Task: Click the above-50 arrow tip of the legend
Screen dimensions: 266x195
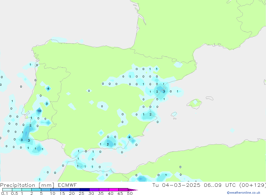Action: [x=133, y=190]
